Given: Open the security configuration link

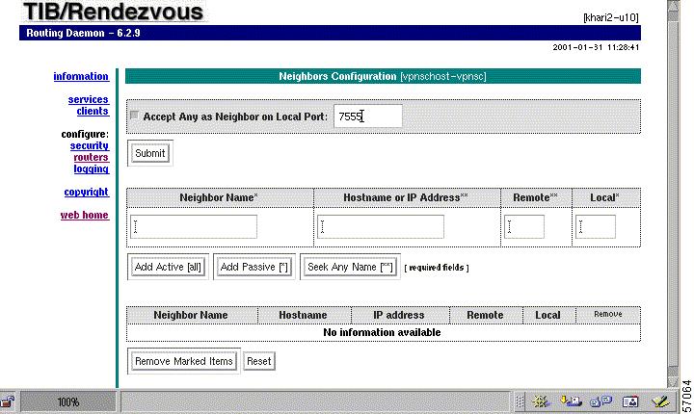Looking at the screenshot, I should pos(90,145).
